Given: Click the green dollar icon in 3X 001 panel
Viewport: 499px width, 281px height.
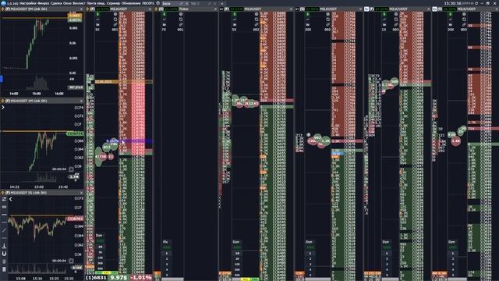Looking at the screenshot, I should 98,14.
